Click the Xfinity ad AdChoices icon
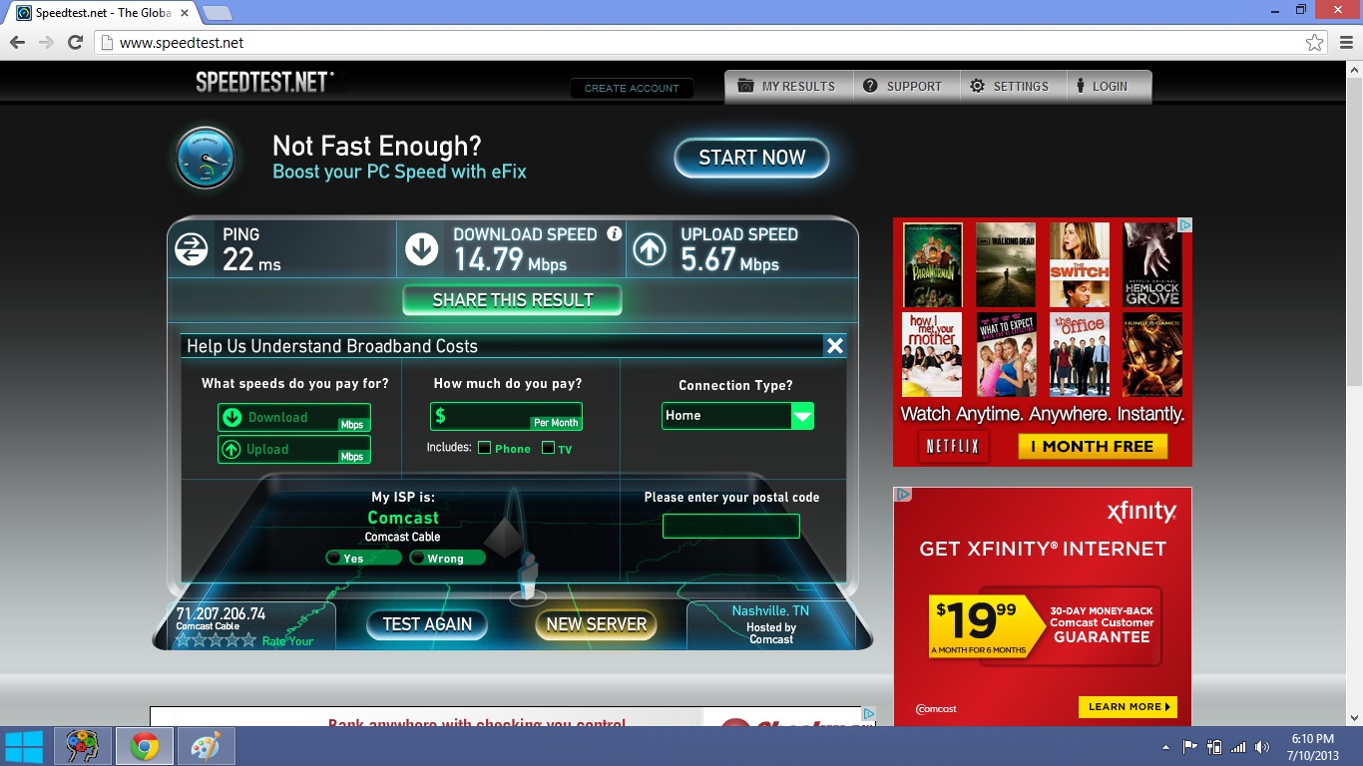The height and width of the screenshot is (766, 1363). click(902, 494)
